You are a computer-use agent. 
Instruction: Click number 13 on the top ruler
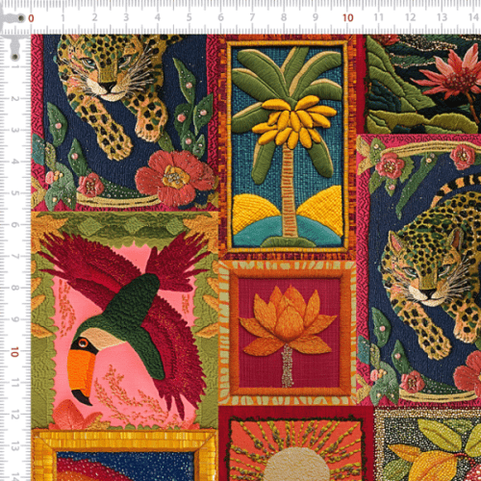(x=442, y=17)
